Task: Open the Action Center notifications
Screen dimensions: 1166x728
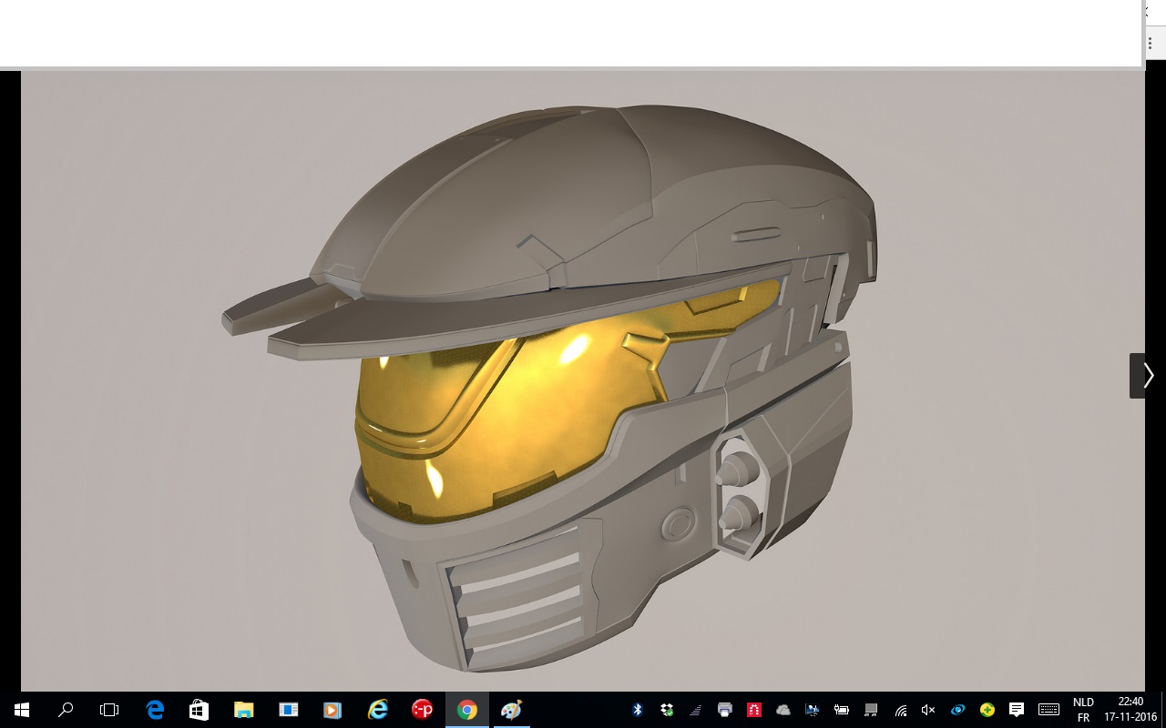Action: tap(1017, 710)
